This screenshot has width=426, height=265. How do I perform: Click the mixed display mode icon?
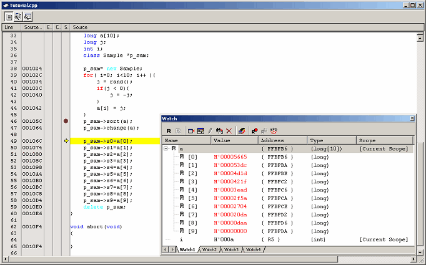coord(19,16)
